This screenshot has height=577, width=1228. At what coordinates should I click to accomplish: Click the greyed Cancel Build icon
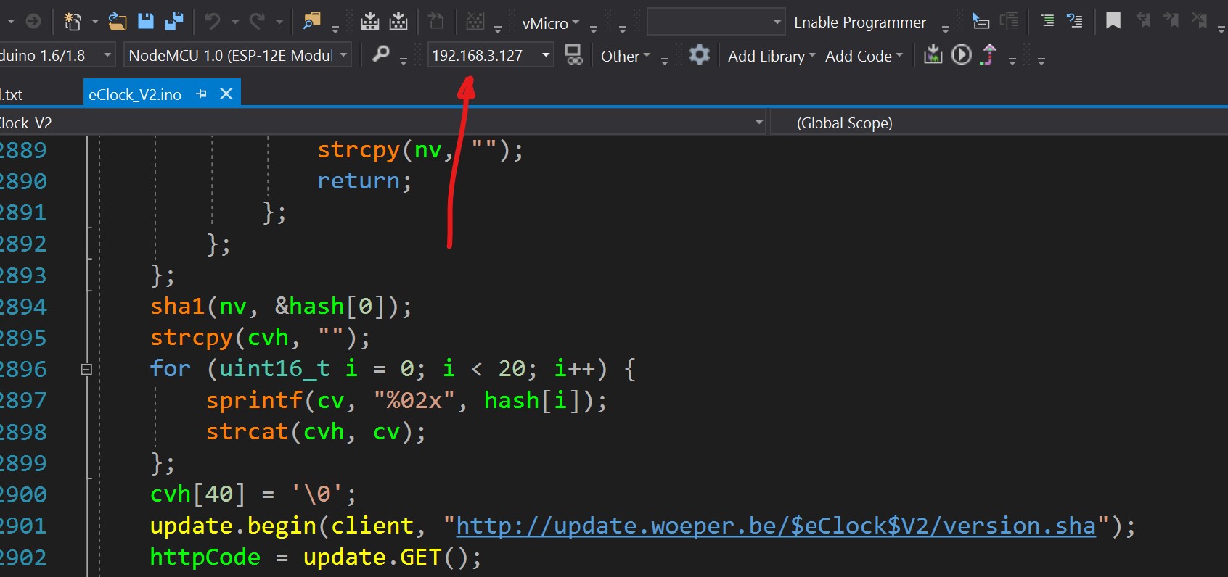click(x=475, y=22)
